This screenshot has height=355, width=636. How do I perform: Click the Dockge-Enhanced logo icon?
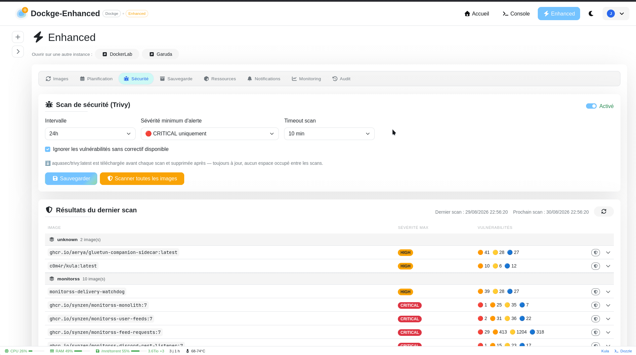point(22,13)
